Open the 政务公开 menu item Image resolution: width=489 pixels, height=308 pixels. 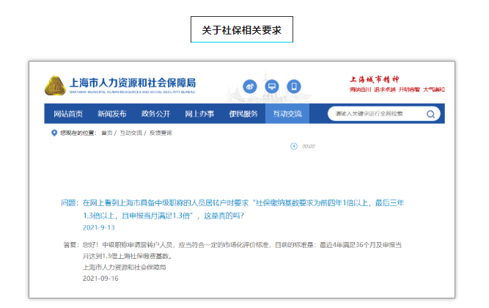[155, 114]
